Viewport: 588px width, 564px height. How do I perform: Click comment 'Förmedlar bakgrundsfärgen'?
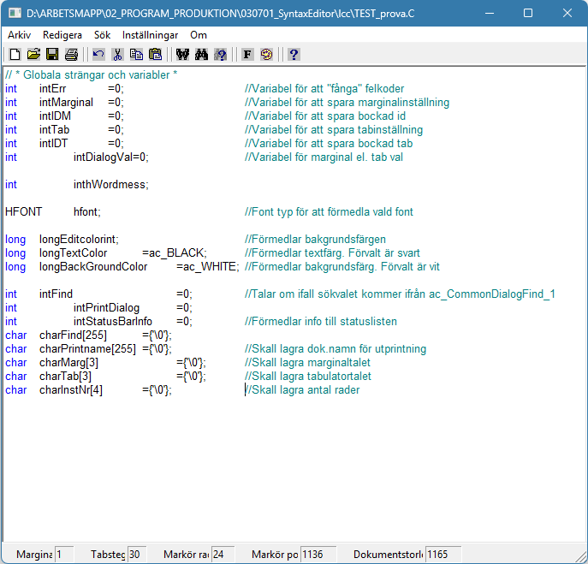(x=315, y=240)
